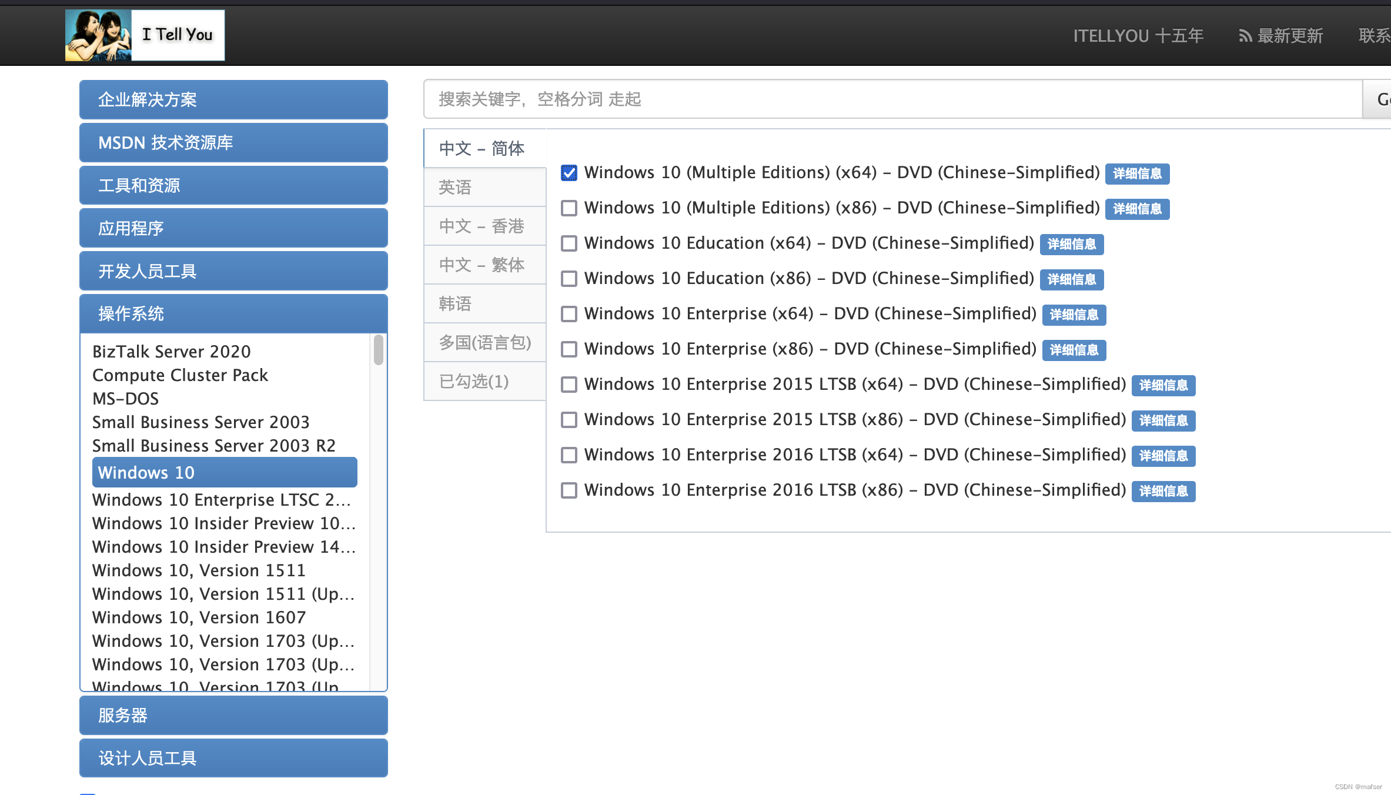Image resolution: width=1391 pixels, height=795 pixels.
Task: Open the RSS 最新更新 feed icon
Action: point(1245,36)
